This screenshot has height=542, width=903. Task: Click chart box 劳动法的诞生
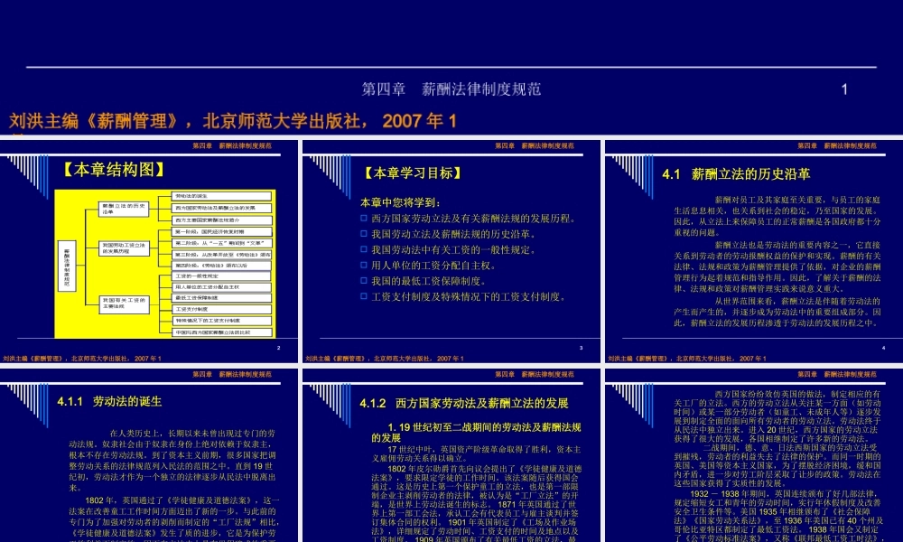point(222,196)
